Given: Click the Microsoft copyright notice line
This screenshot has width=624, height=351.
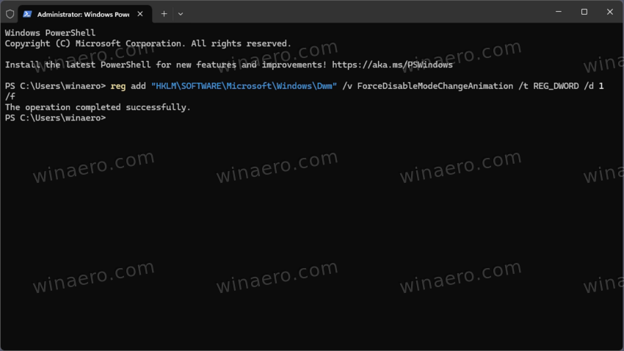Looking at the screenshot, I should pyautogui.click(x=148, y=44).
